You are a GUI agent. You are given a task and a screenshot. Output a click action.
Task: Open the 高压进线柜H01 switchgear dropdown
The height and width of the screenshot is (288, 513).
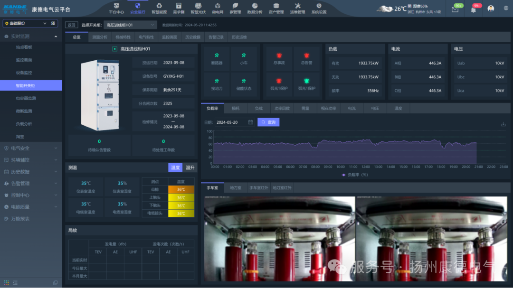coord(130,25)
